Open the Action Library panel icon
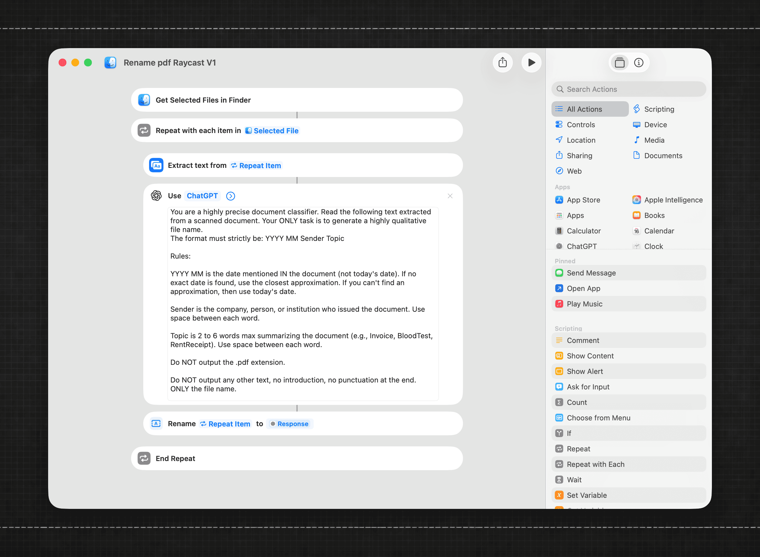Image resolution: width=760 pixels, height=557 pixels. point(620,63)
